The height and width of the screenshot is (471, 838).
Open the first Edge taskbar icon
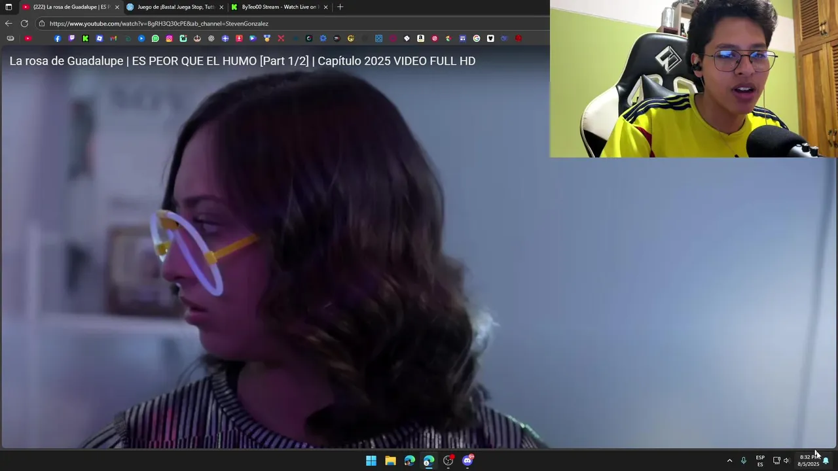(x=409, y=461)
